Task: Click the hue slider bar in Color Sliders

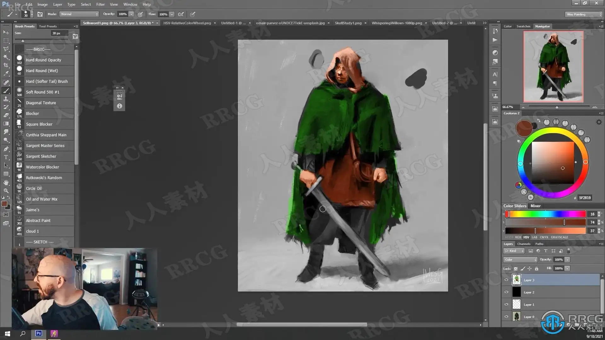Action: coord(545,214)
